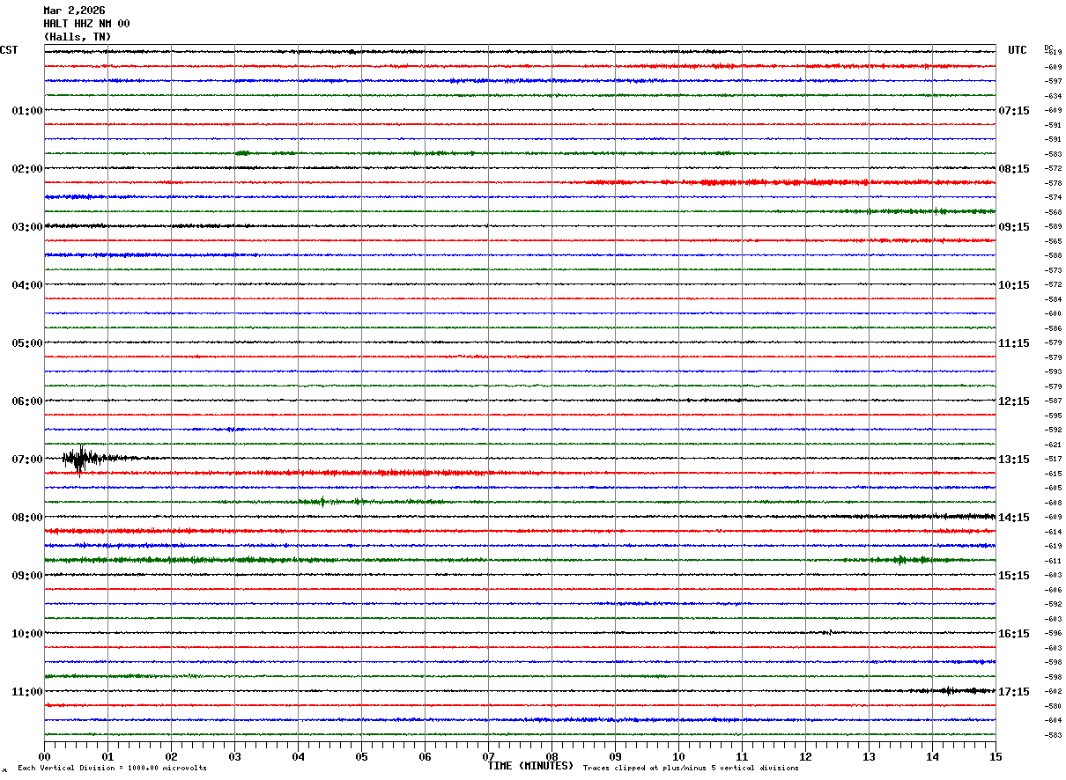
Task: Click the traces clipped footnote text
Action: [691, 769]
